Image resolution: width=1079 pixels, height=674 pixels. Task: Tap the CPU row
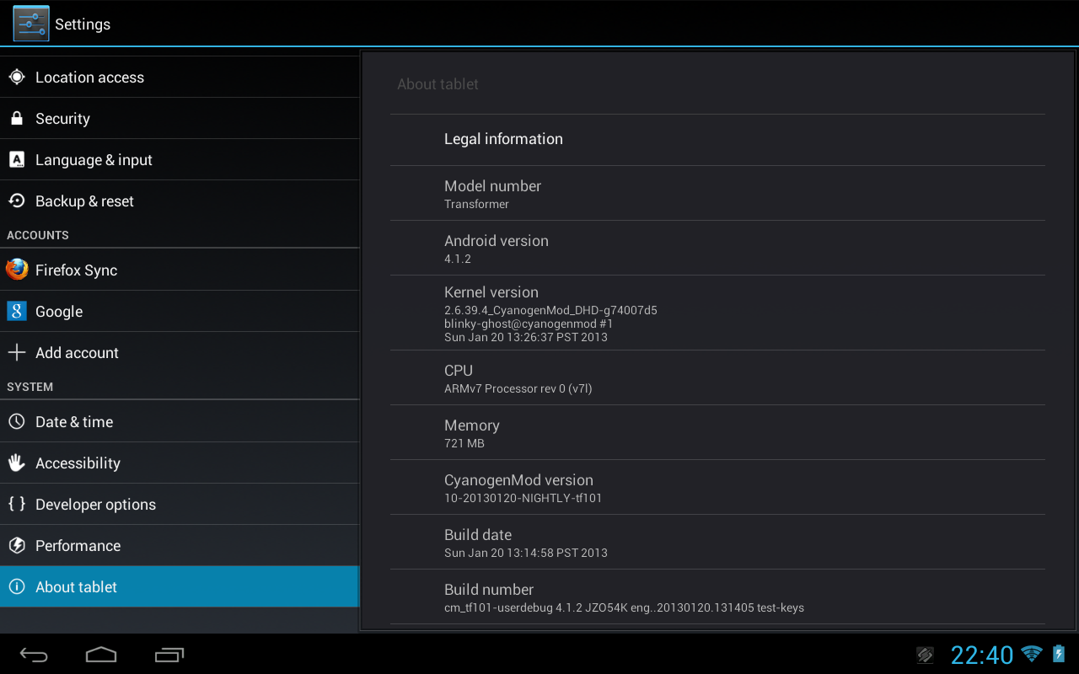coord(717,378)
